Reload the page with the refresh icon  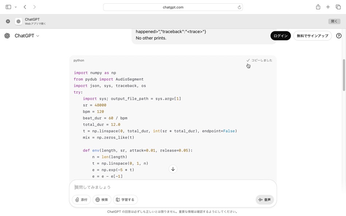coord(239,7)
